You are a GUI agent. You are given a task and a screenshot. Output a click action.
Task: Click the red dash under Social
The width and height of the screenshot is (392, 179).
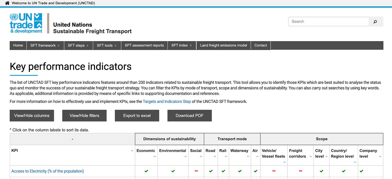click(x=196, y=171)
